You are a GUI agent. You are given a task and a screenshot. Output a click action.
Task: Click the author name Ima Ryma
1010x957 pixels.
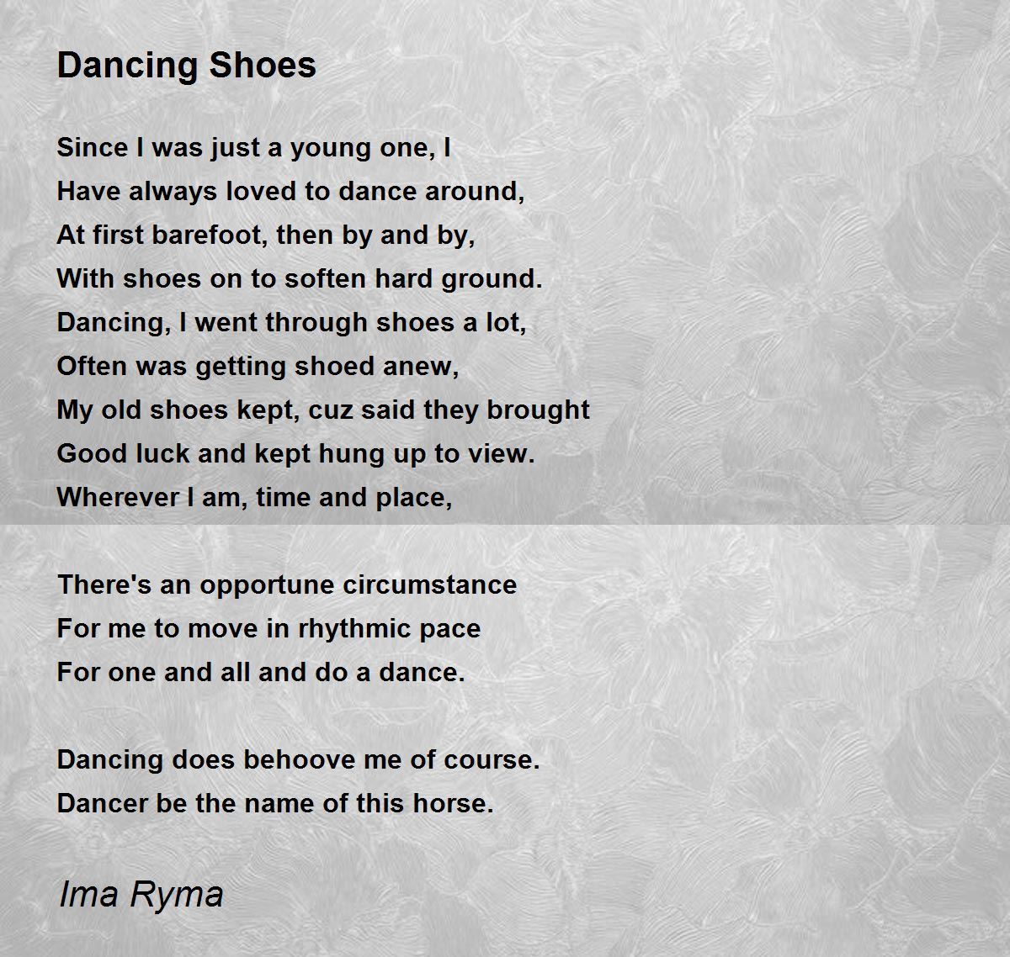141,894
